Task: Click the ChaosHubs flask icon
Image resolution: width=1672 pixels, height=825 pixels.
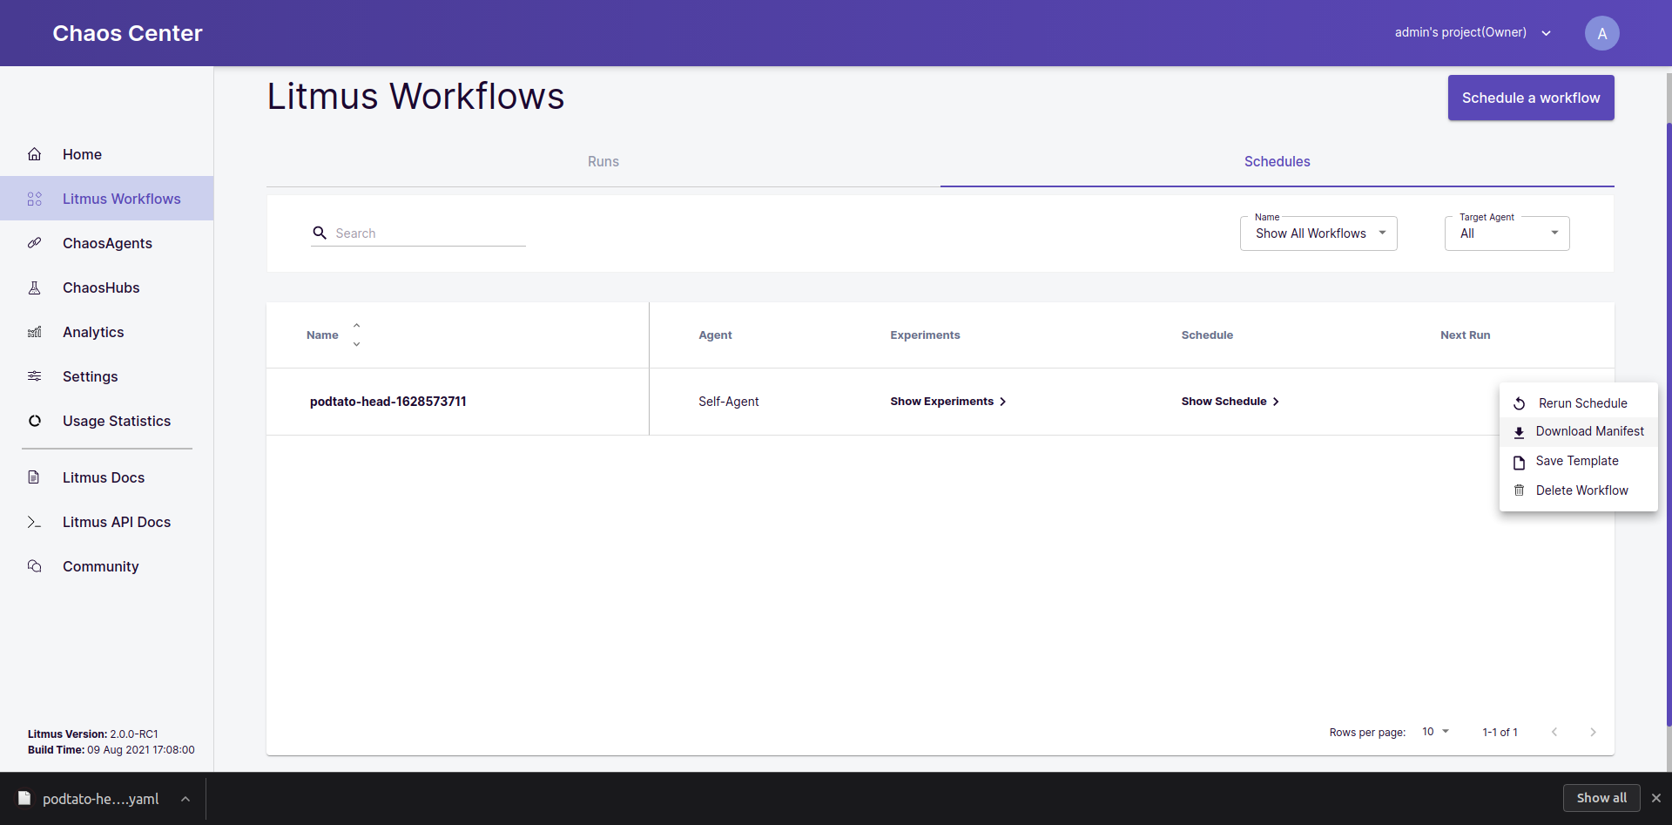Action: click(35, 287)
